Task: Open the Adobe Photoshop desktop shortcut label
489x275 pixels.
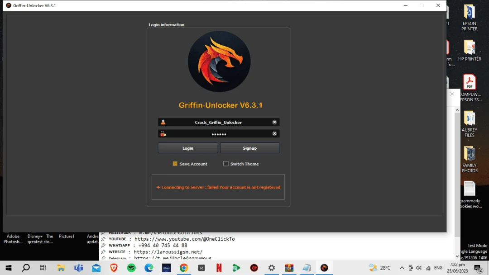Action: 13,239
